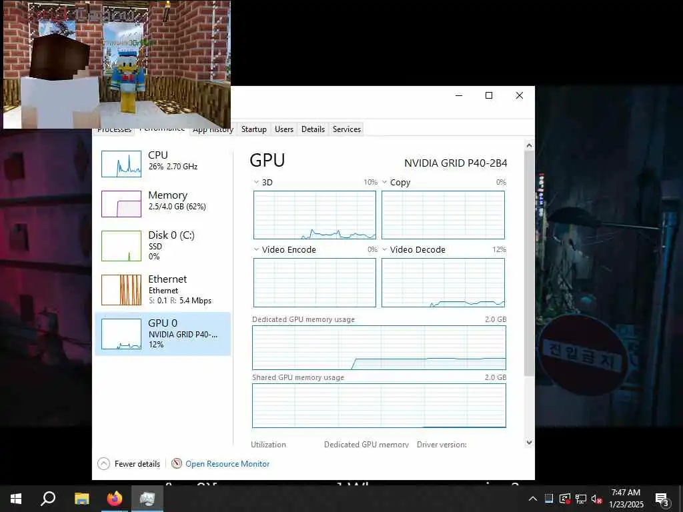The height and width of the screenshot is (512, 683).
Task: Collapse with the Fewer details chevron icon
Action: (103, 464)
